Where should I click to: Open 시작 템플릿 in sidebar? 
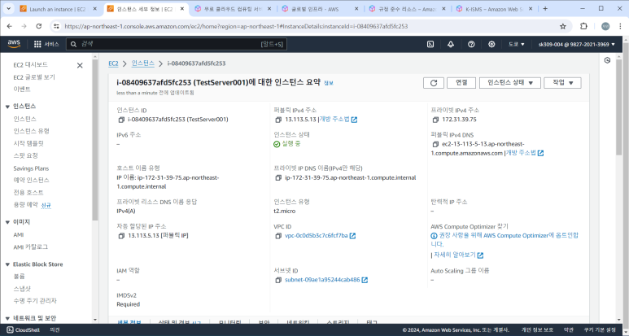pyautogui.click(x=28, y=143)
